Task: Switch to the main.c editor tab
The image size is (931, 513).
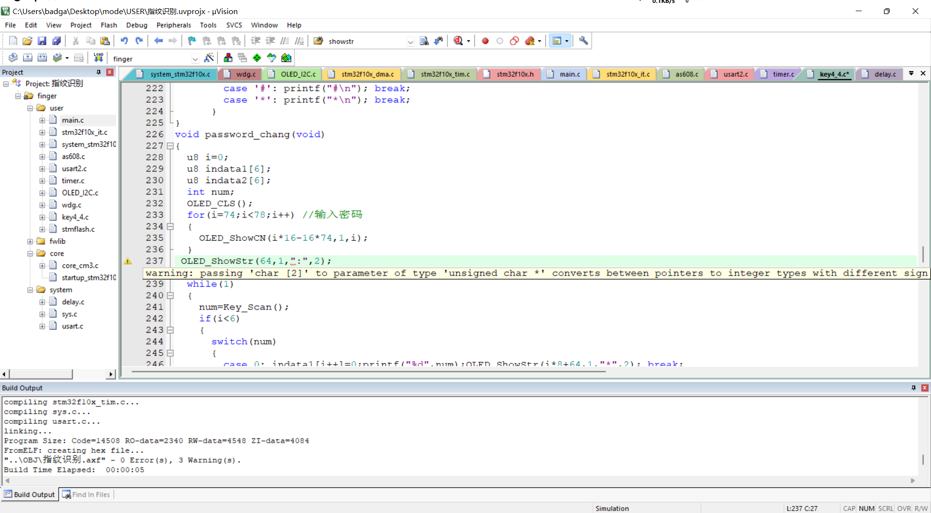Action: pyautogui.click(x=565, y=74)
